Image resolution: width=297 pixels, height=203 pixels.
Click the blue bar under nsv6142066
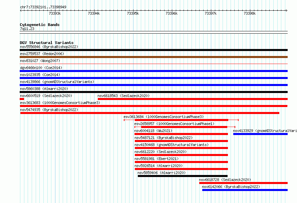pyautogui.click(x=245, y=190)
